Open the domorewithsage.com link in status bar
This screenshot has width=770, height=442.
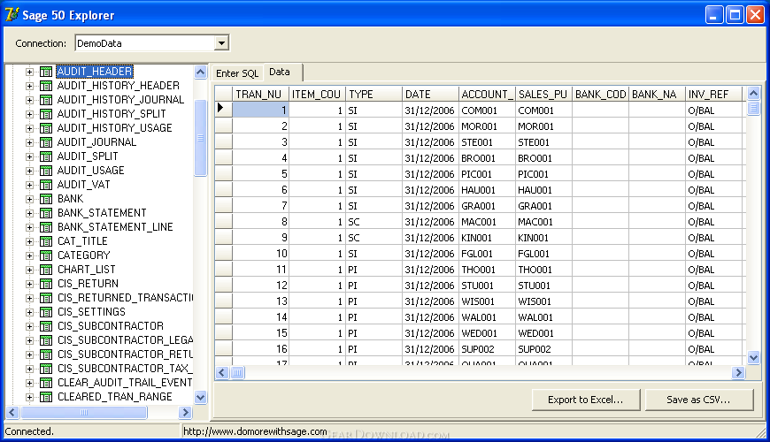(255, 431)
